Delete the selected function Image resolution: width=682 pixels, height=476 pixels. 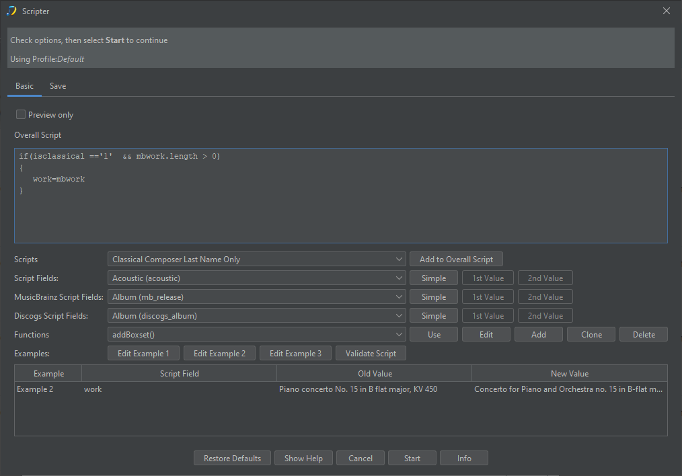tap(643, 335)
